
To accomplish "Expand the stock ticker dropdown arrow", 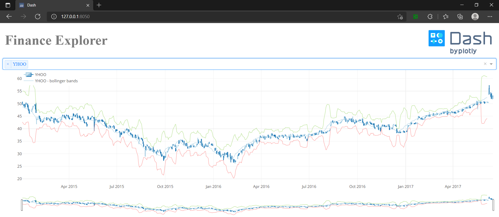I will (491, 64).
